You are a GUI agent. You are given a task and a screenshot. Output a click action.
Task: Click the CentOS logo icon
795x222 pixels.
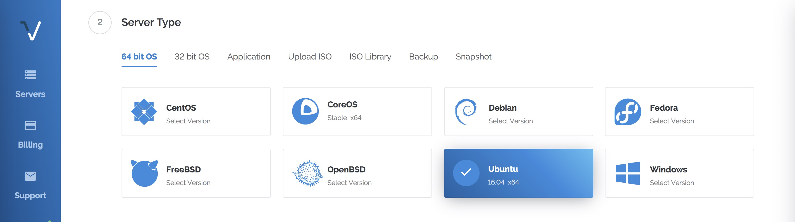point(144,112)
